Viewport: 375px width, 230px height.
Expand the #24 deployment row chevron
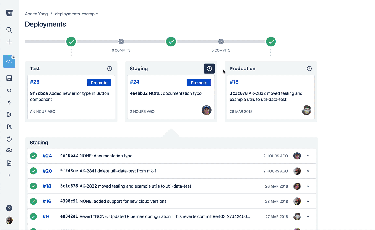(308, 156)
